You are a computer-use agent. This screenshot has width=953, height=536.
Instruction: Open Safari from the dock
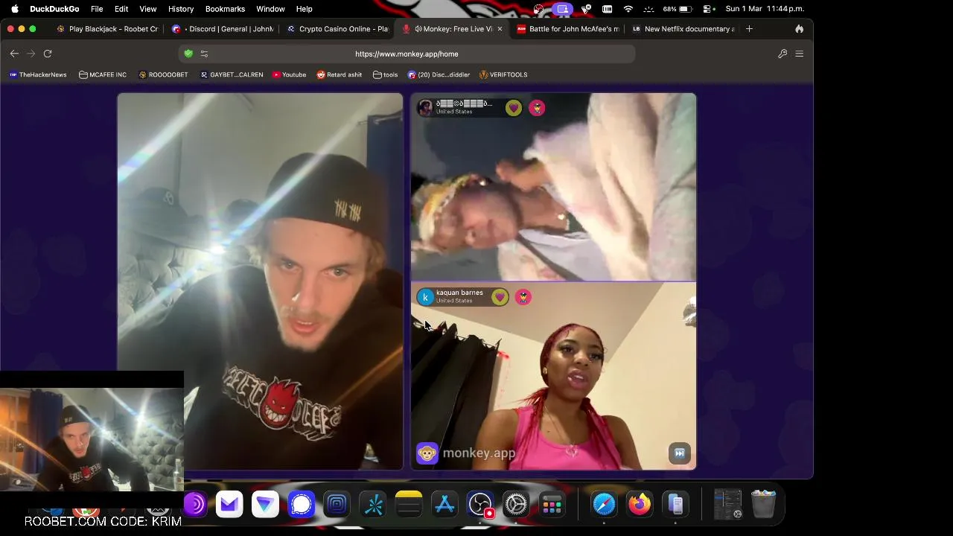pos(604,505)
